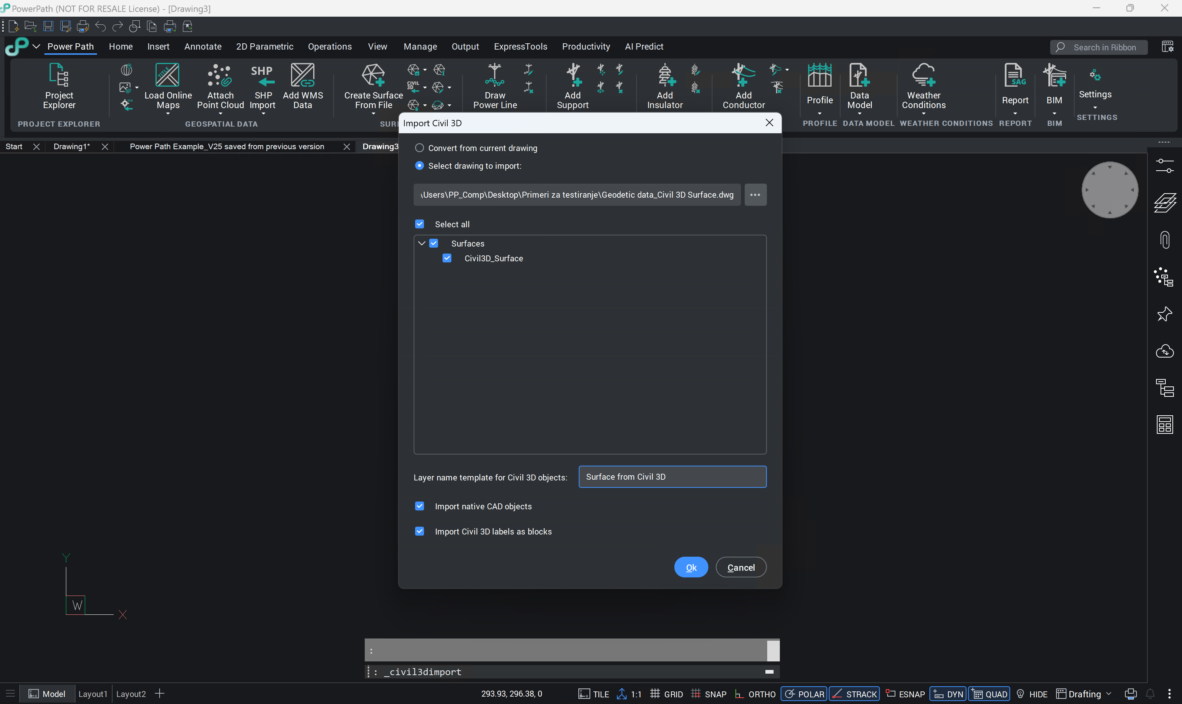Open the AI Predict ribbon tab

tap(644, 47)
